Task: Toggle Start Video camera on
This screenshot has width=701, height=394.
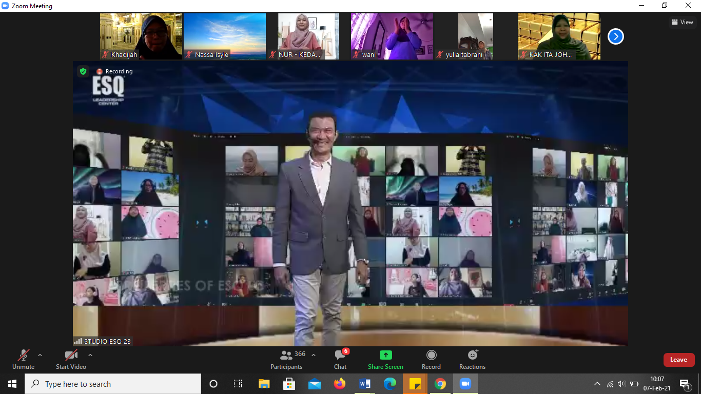Action: 71,359
